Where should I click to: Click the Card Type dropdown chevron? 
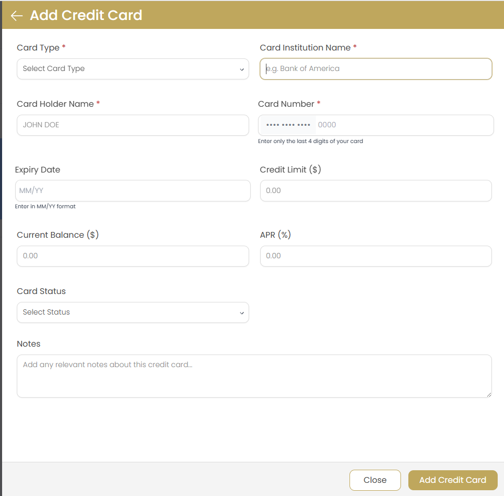click(x=242, y=69)
